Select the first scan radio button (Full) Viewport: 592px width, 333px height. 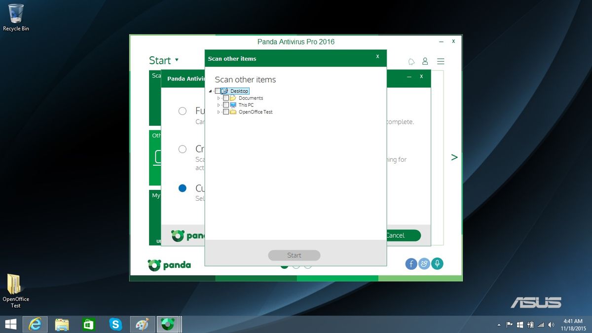183,111
